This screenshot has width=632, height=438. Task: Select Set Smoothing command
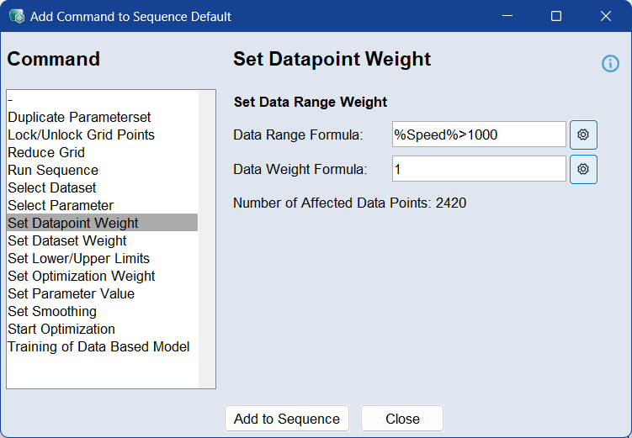tap(52, 311)
